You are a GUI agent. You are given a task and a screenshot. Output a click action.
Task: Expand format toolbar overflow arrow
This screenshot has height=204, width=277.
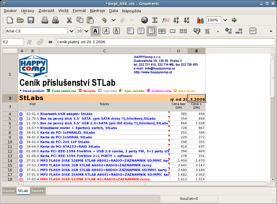[x=271, y=31]
